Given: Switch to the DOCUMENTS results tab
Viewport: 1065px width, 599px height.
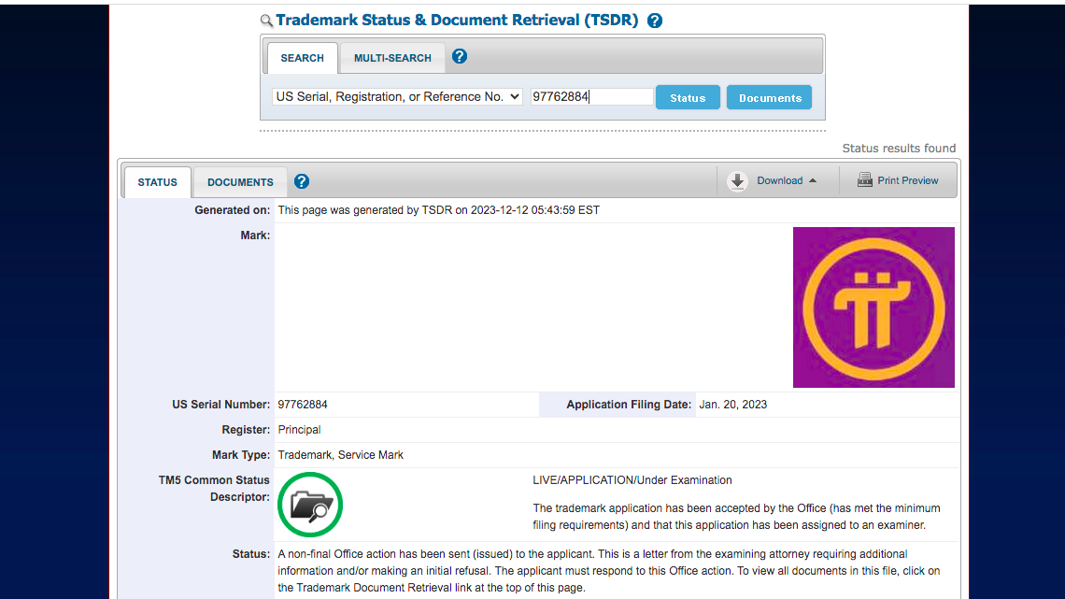Looking at the screenshot, I should [x=240, y=182].
